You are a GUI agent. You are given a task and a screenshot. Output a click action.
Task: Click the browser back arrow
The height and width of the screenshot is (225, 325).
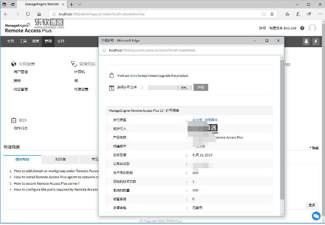pyautogui.click(x=6, y=14)
